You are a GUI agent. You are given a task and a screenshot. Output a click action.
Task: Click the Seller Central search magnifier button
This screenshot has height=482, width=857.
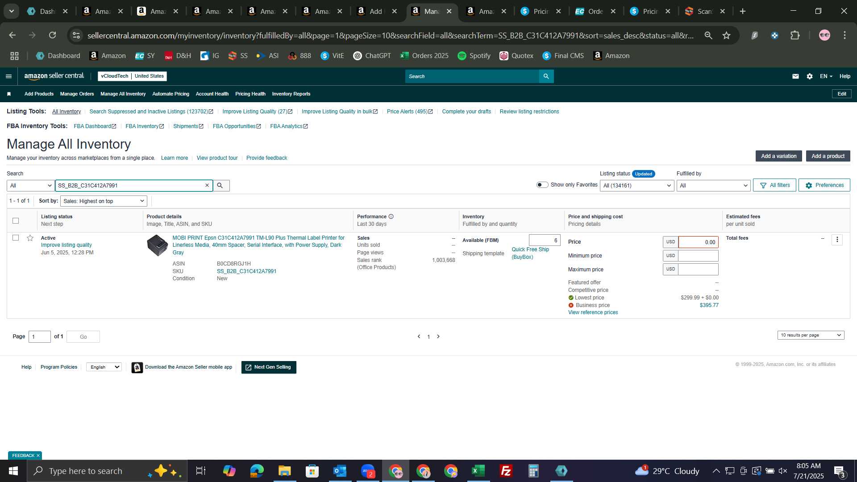click(546, 76)
